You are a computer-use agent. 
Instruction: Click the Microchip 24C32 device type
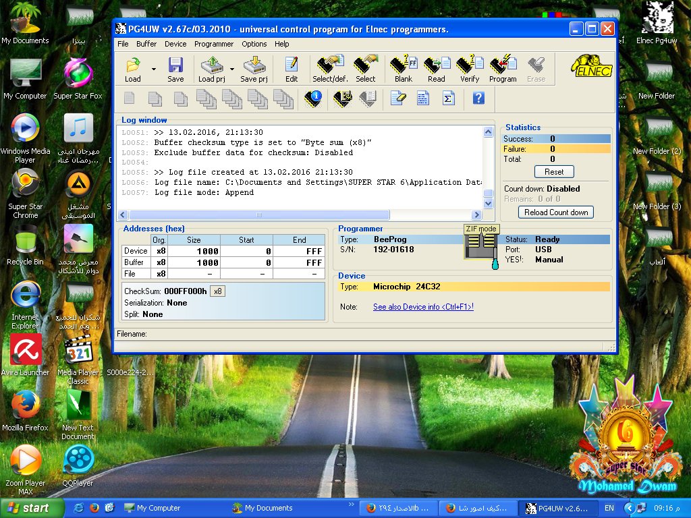tap(407, 287)
